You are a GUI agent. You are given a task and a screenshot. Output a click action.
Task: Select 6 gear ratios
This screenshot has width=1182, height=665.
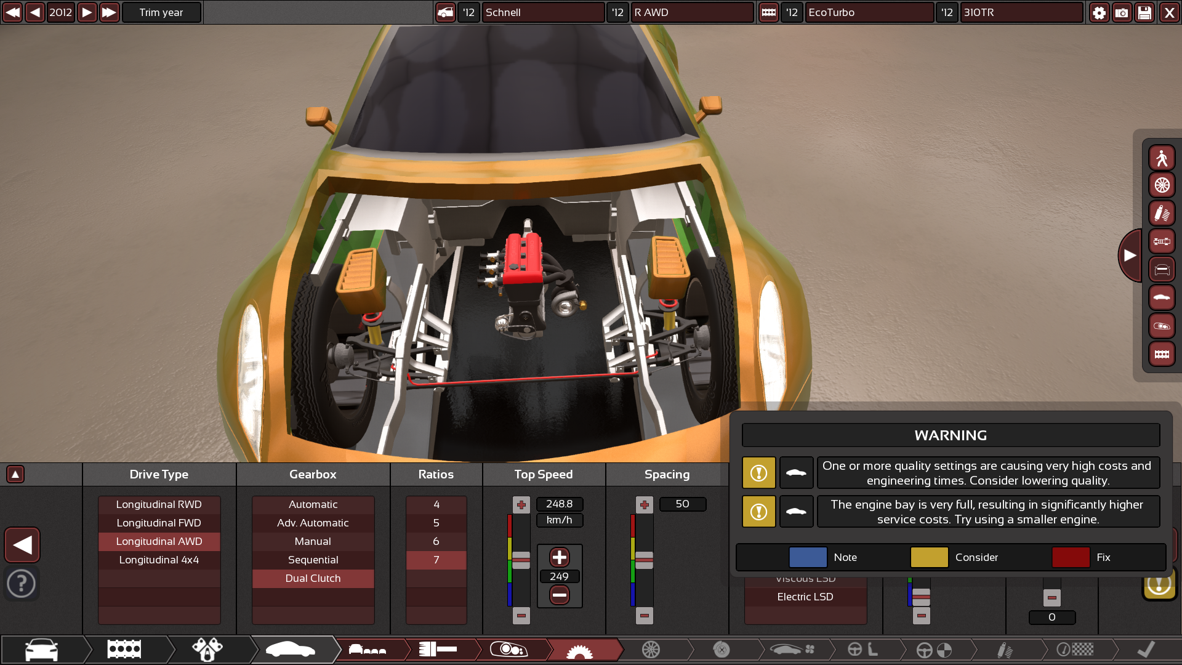[436, 541]
